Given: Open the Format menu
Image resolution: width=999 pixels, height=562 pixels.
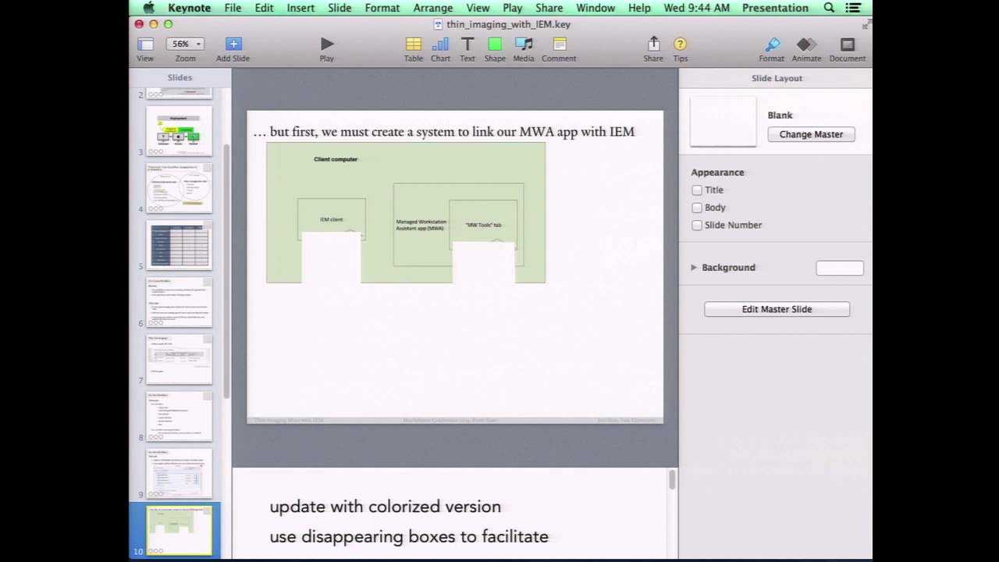Looking at the screenshot, I should coord(382,8).
